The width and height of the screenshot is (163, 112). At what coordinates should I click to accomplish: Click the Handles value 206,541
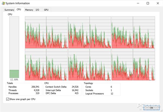(36, 87)
